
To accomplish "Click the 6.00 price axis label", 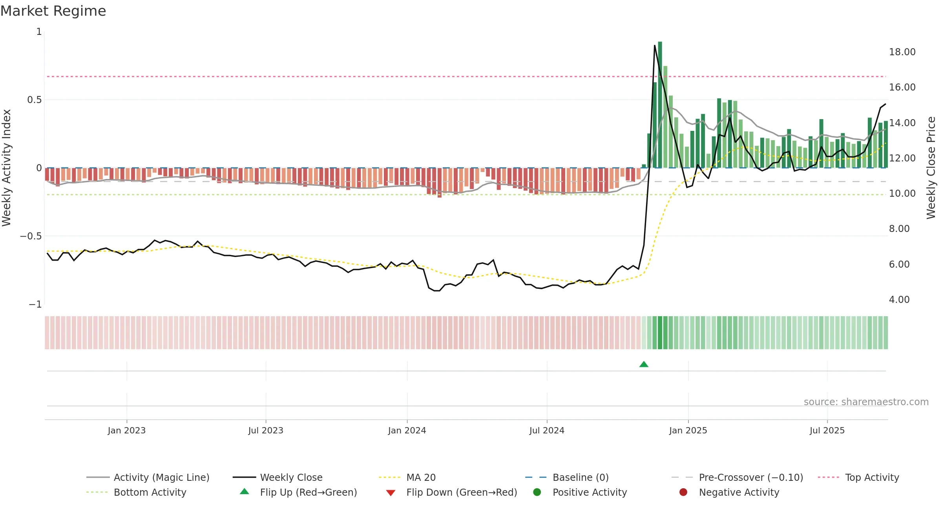I will pyautogui.click(x=899, y=264).
